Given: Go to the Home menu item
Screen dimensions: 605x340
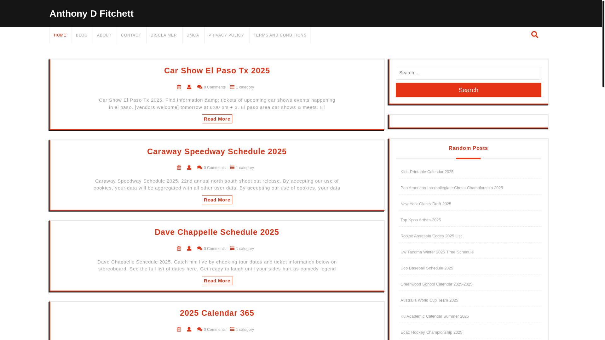Looking at the screenshot, I should 60,35.
